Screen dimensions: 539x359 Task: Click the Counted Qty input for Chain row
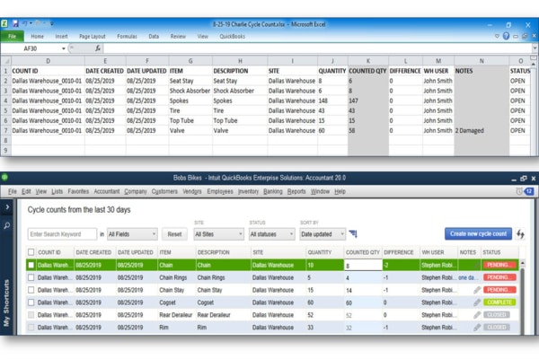[363, 266]
